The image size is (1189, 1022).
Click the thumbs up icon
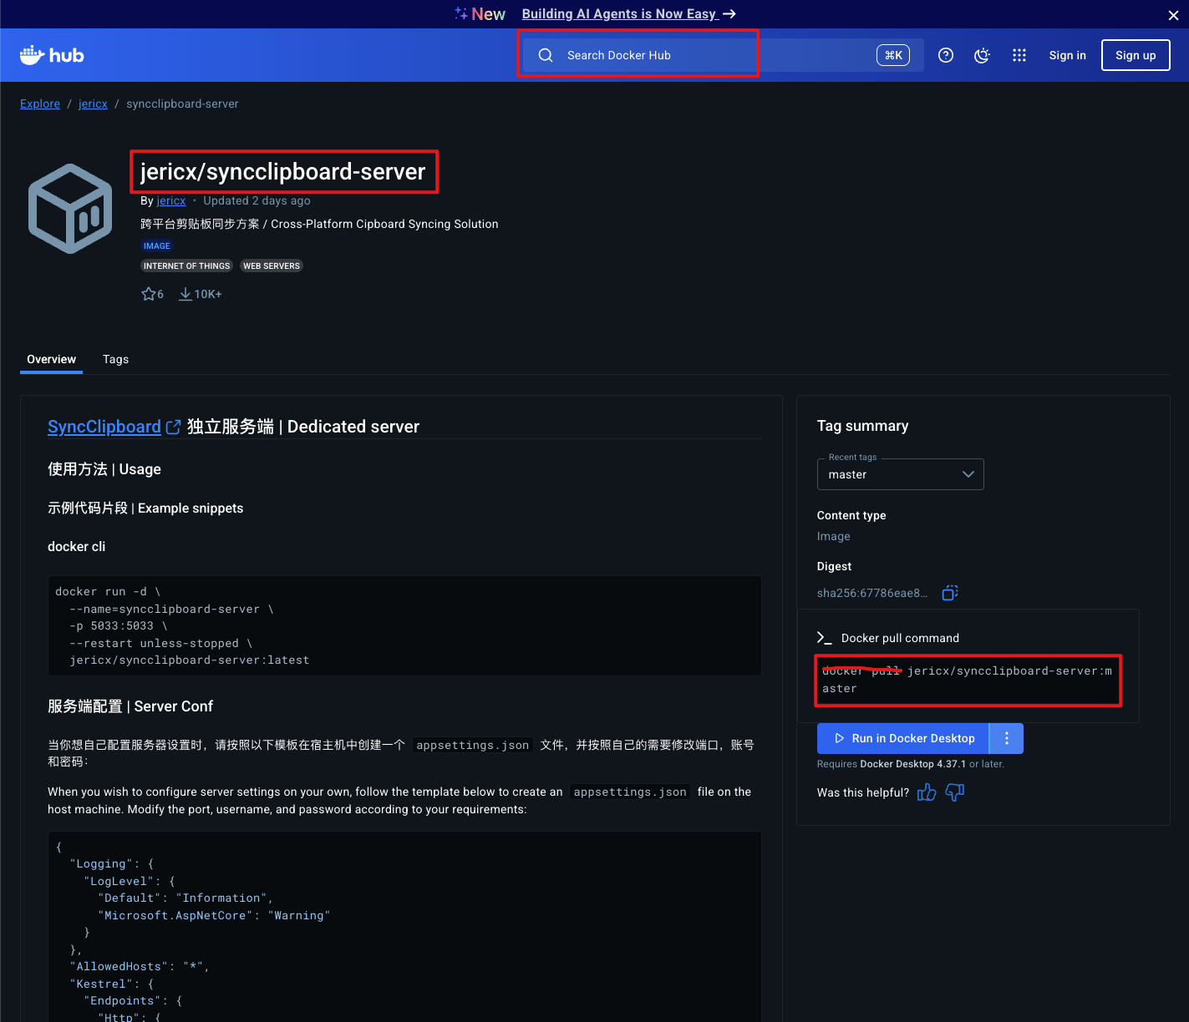927,792
